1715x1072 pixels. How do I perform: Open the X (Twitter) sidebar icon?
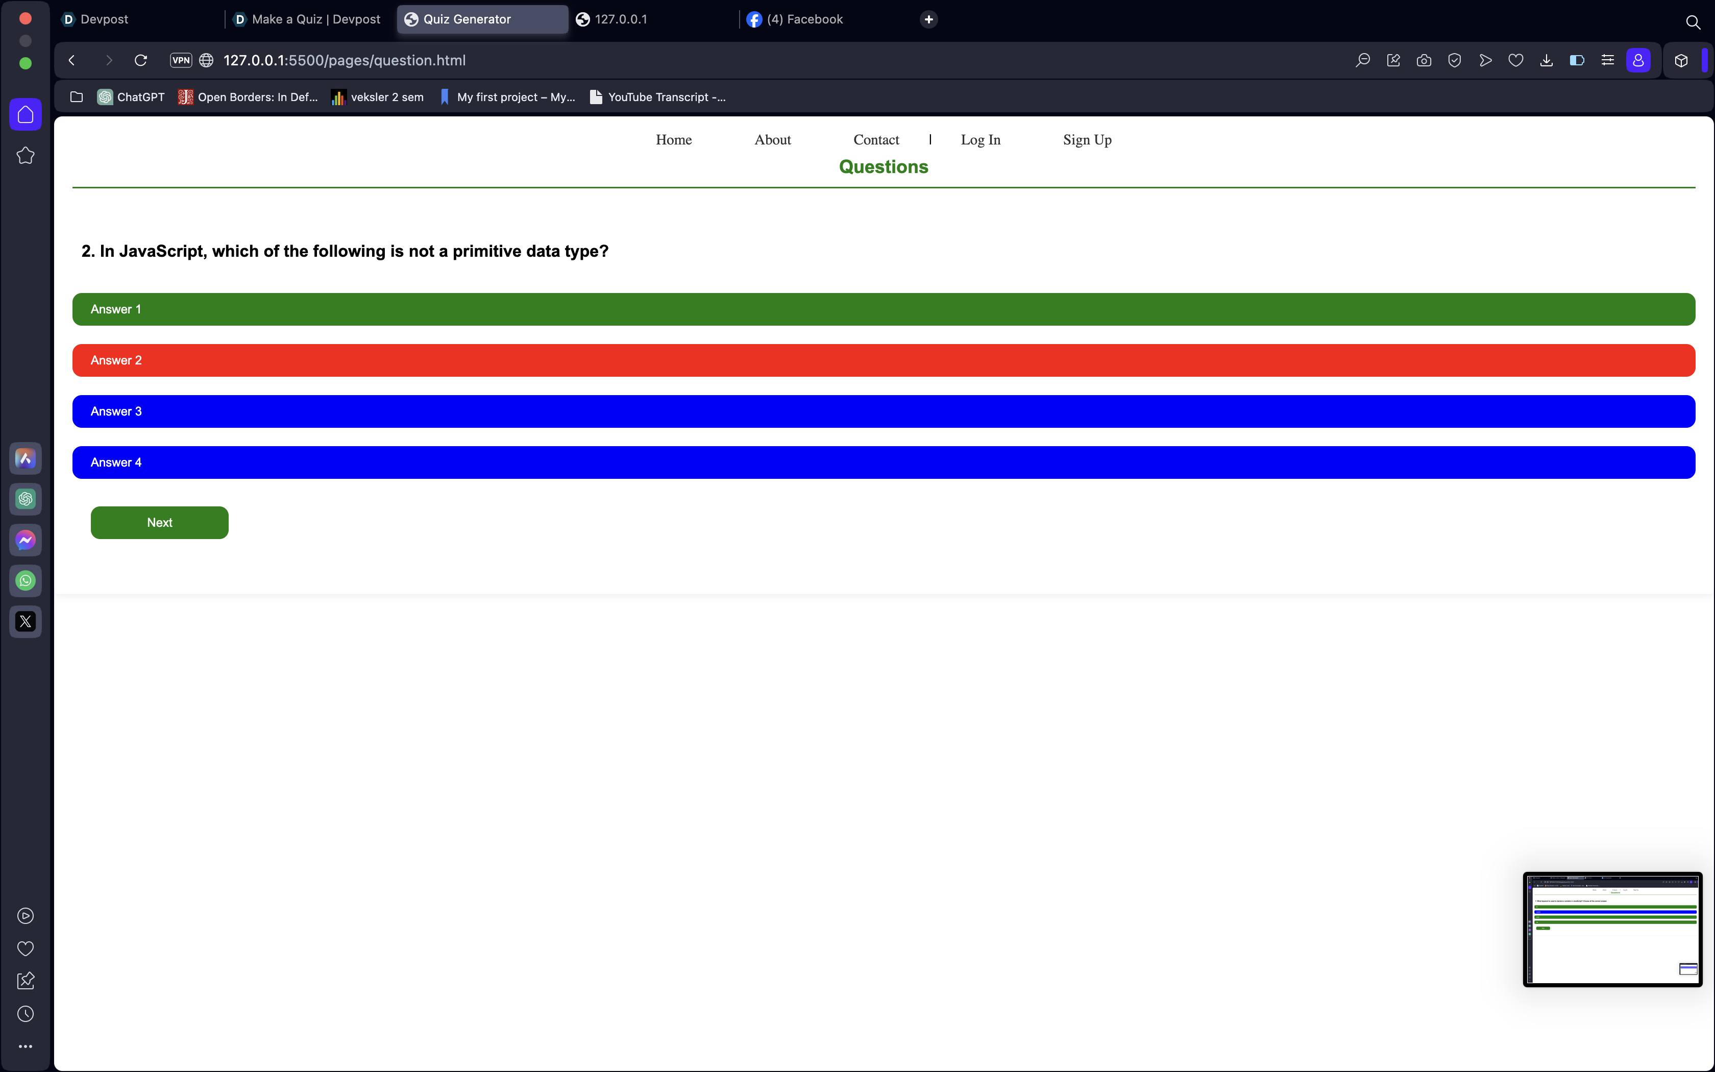[x=26, y=622]
